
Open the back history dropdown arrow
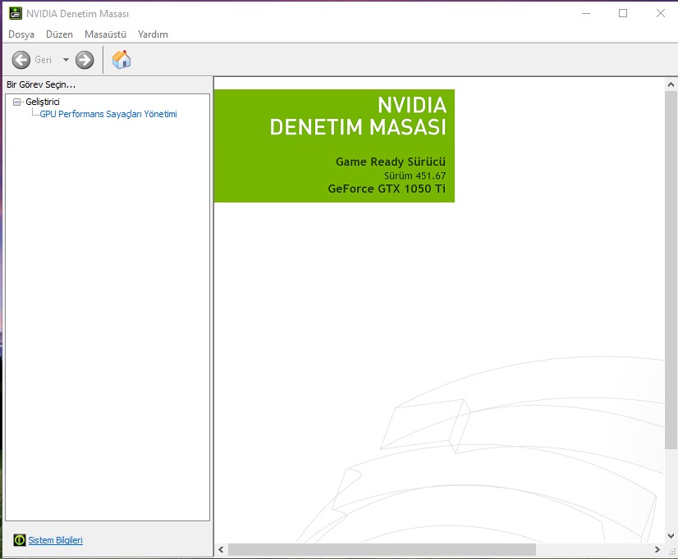(x=66, y=60)
